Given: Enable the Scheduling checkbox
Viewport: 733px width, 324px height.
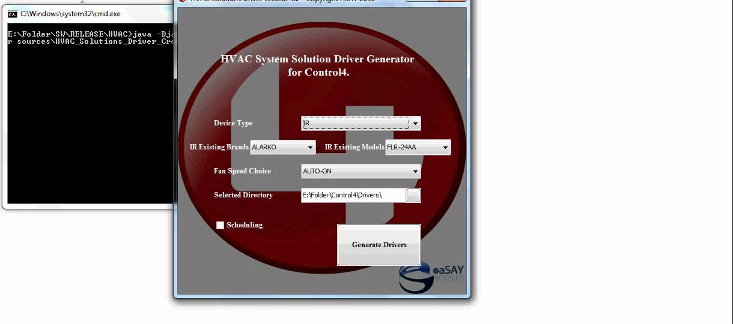Looking at the screenshot, I should (x=220, y=225).
